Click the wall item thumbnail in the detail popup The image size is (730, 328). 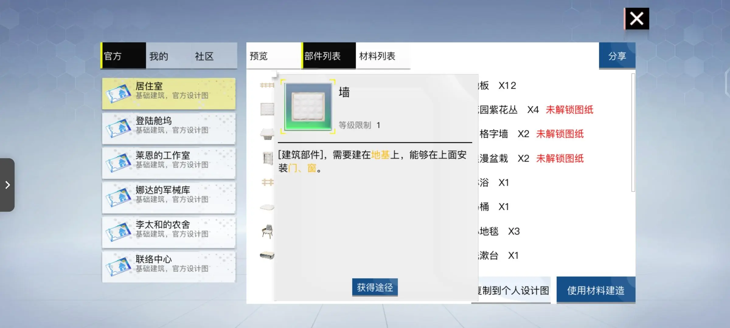click(308, 107)
